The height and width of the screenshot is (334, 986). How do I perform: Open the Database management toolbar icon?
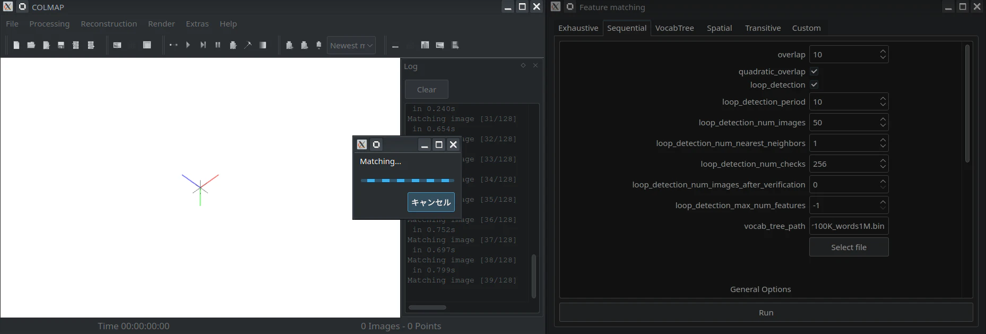[x=147, y=45]
